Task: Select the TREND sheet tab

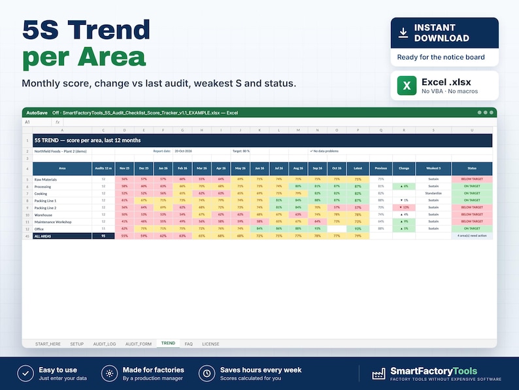Action: pyautogui.click(x=168, y=344)
